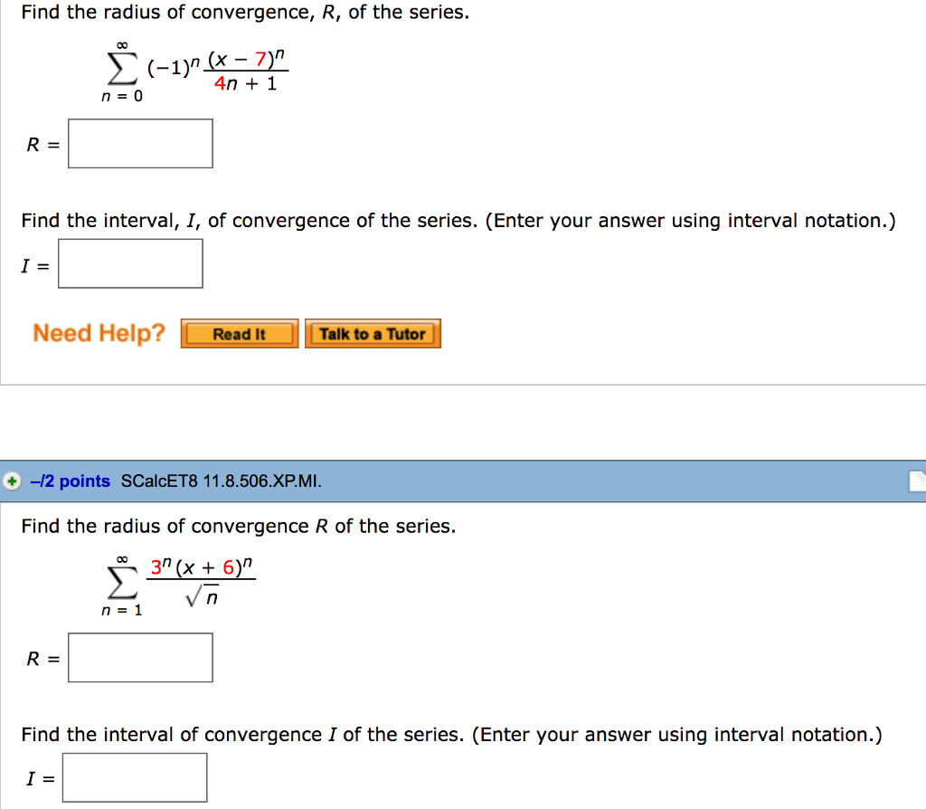Screen dimensions: 926x809
Task: Click the orange Read It hint panel icon
Action: [238, 333]
